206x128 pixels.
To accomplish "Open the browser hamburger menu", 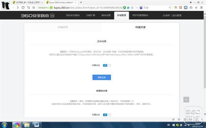I will [x=201, y=7].
